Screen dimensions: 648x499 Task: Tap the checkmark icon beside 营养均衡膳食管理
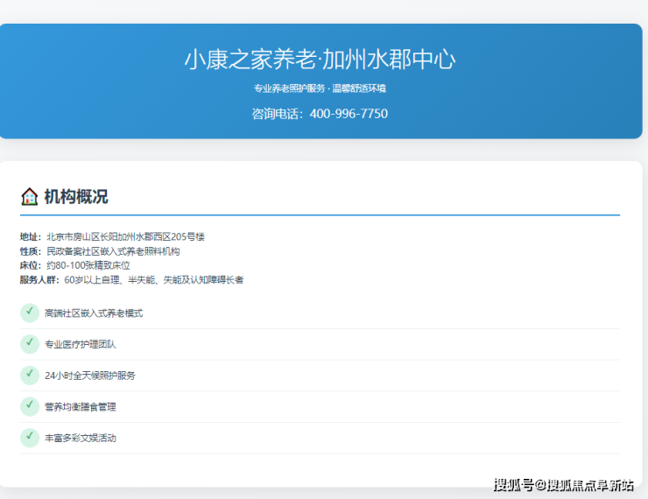30,406
